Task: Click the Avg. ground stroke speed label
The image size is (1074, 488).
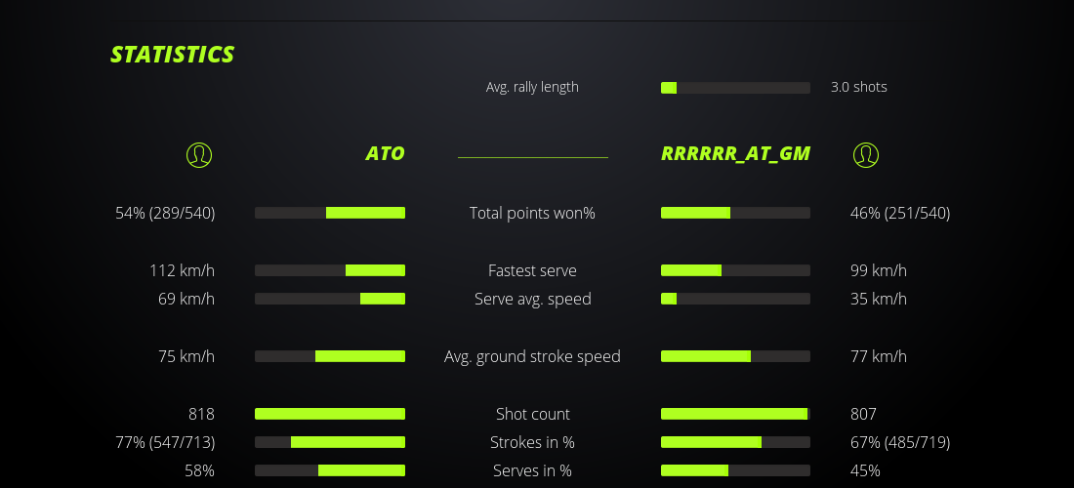Action: [532, 356]
